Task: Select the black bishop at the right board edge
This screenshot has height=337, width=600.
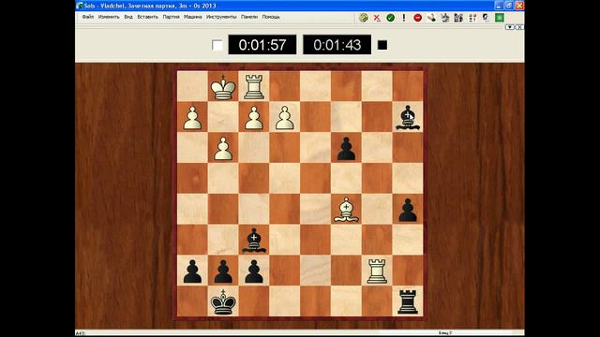Action: click(408, 117)
